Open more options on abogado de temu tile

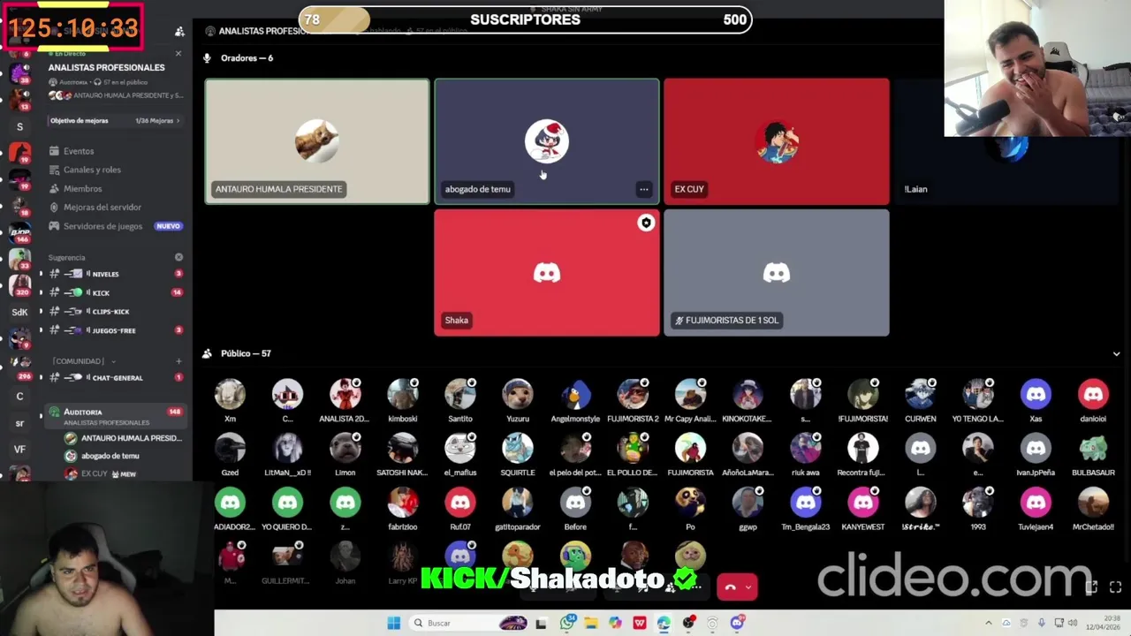pyautogui.click(x=644, y=189)
